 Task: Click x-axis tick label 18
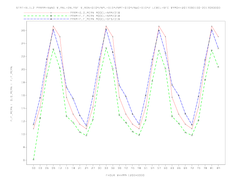[73, 168]
